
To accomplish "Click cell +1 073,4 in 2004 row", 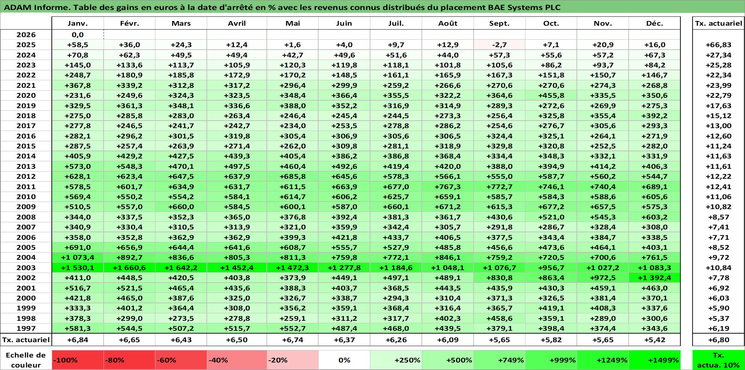I will pyautogui.click(x=78, y=257).
